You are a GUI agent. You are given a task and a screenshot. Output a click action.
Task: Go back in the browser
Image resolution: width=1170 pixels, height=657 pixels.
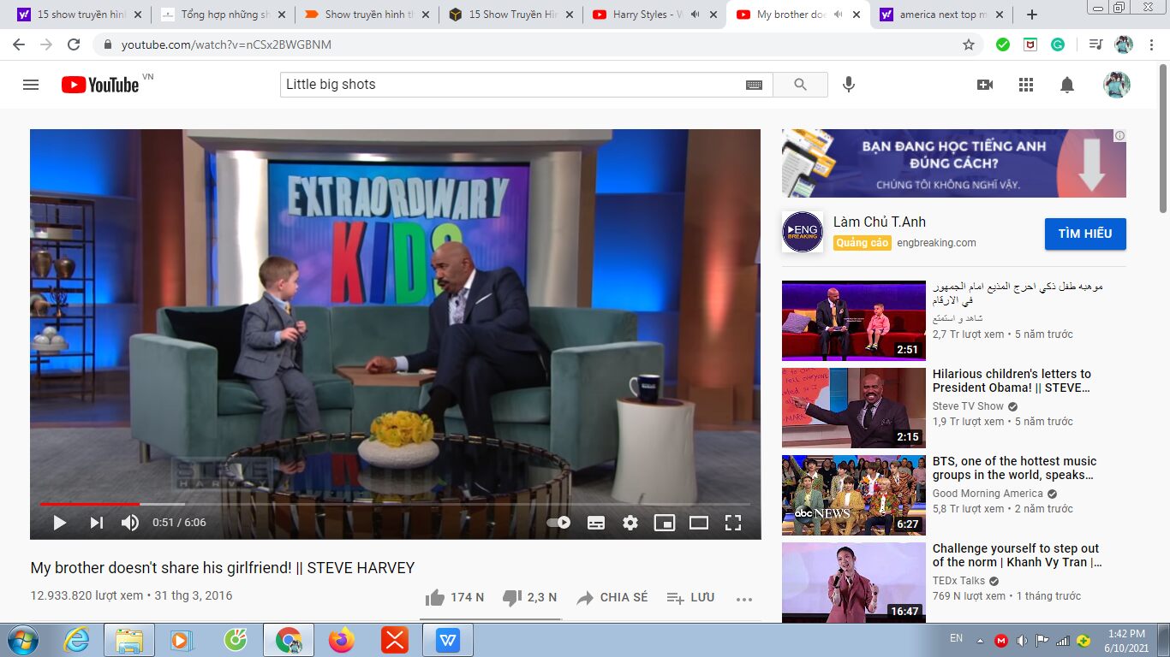point(19,44)
